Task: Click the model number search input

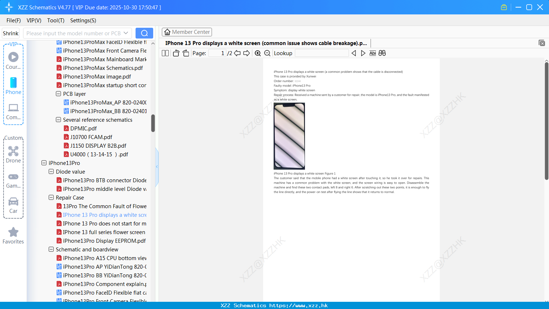Action: pos(74,33)
